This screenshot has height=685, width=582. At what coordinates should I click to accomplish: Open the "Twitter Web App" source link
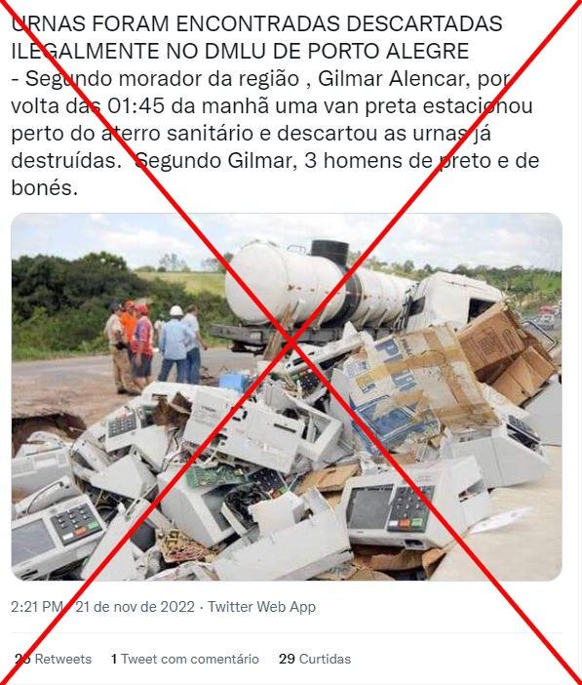(x=261, y=607)
